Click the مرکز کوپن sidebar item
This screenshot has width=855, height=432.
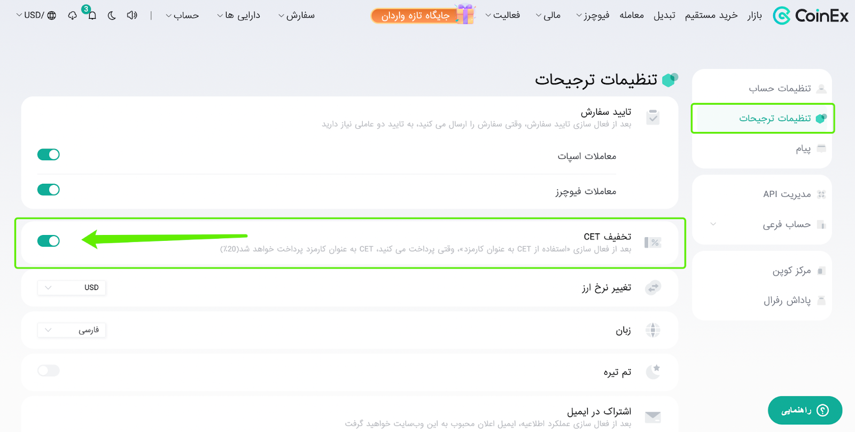791,271
